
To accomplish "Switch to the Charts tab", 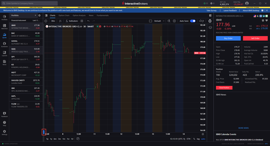I will coord(53,15).
